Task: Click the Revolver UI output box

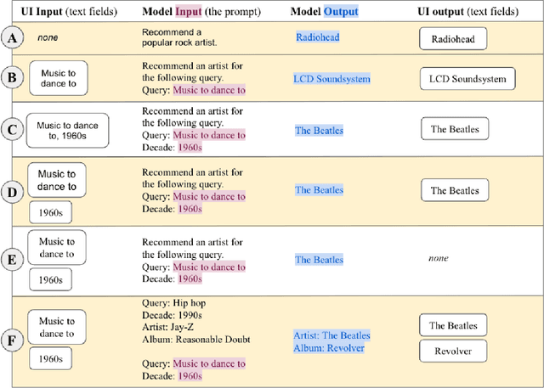Action: (454, 351)
